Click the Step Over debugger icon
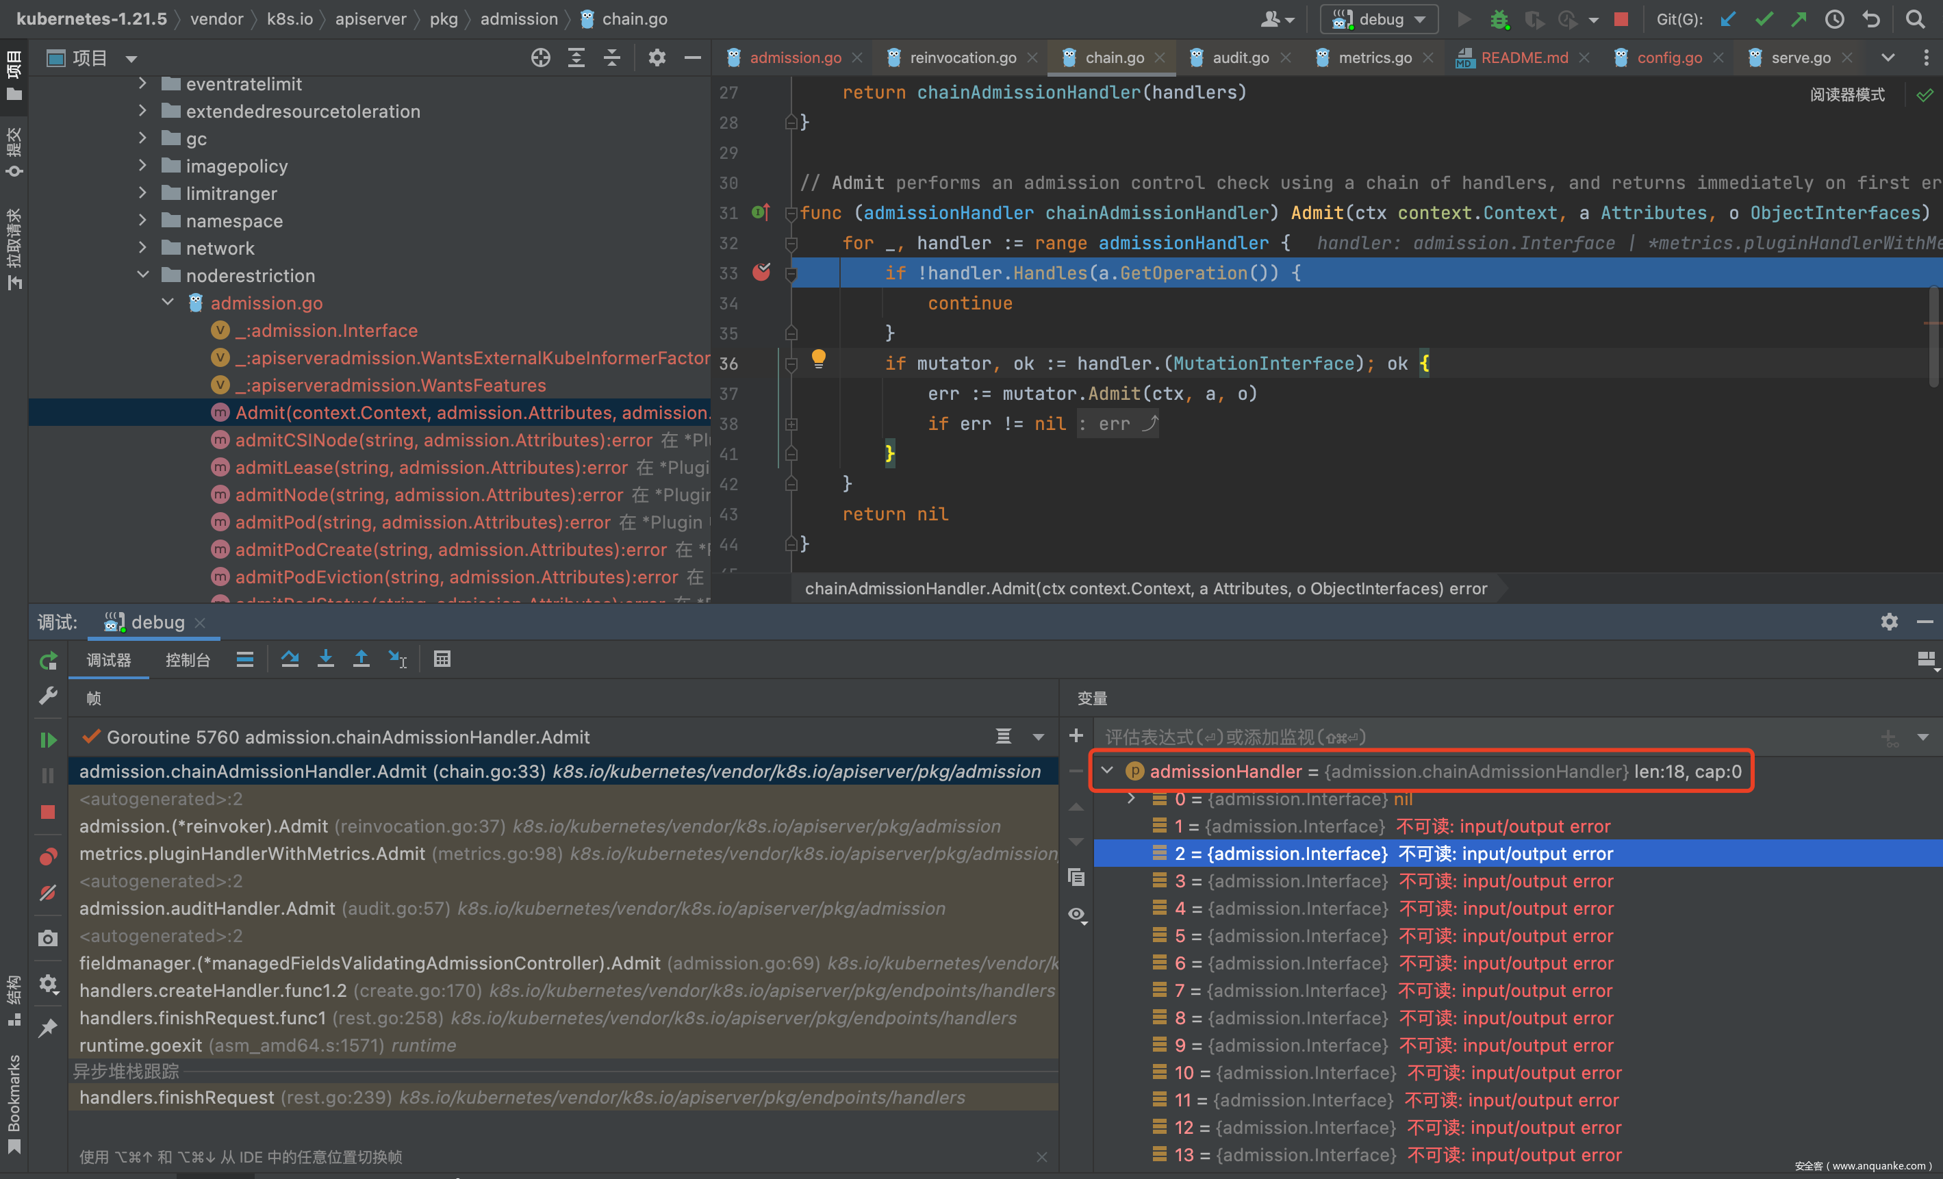This screenshot has width=1943, height=1179. pyautogui.click(x=290, y=659)
